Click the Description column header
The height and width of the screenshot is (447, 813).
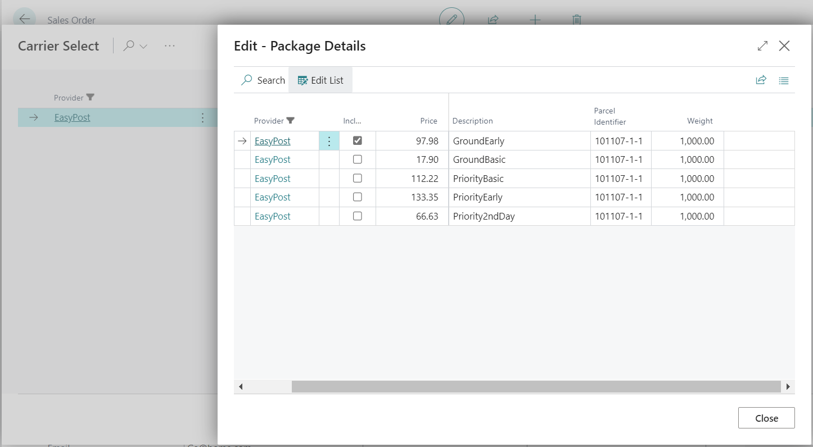point(473,121)
